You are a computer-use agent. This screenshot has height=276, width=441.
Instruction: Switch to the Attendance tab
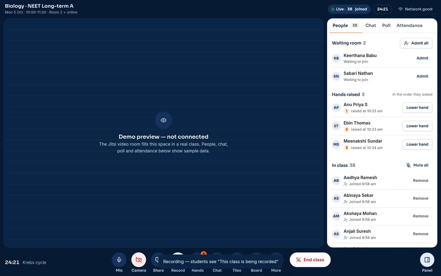[x=409, y=25]
